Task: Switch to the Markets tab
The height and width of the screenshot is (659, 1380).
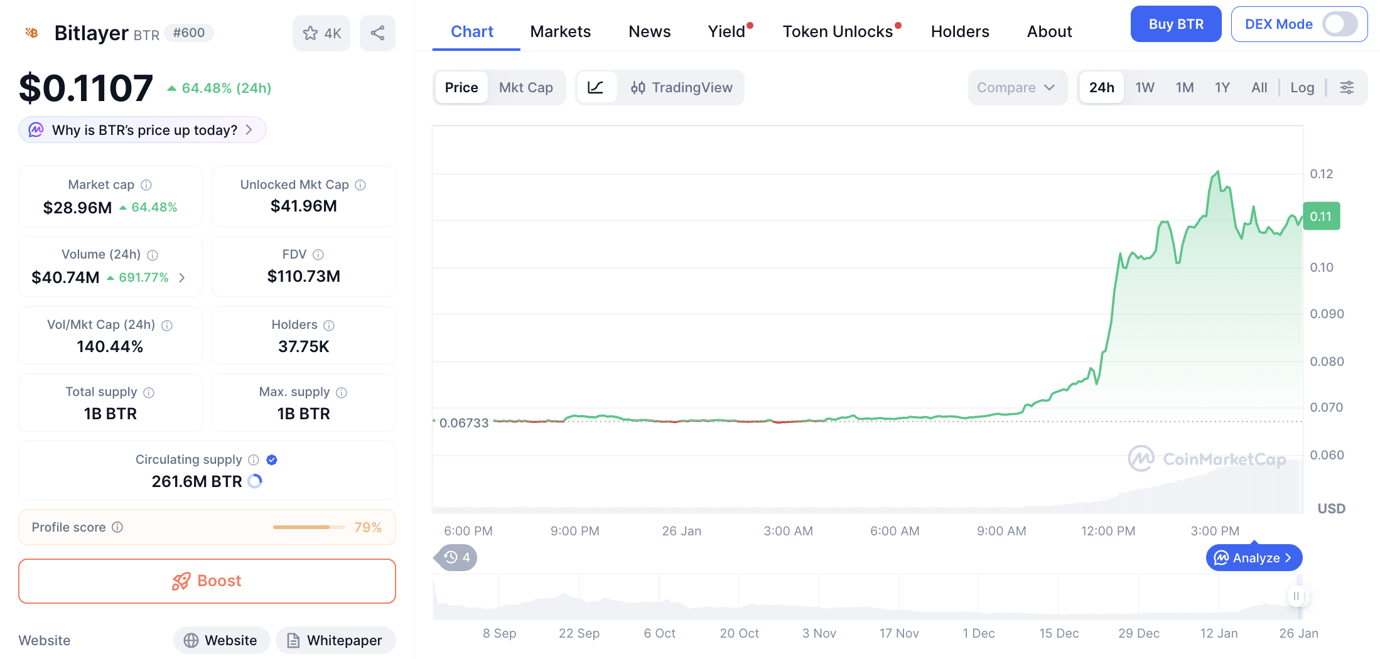Action: coord(560,31)
